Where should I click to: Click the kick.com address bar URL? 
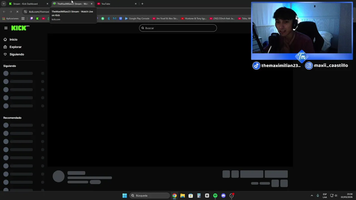39,12
